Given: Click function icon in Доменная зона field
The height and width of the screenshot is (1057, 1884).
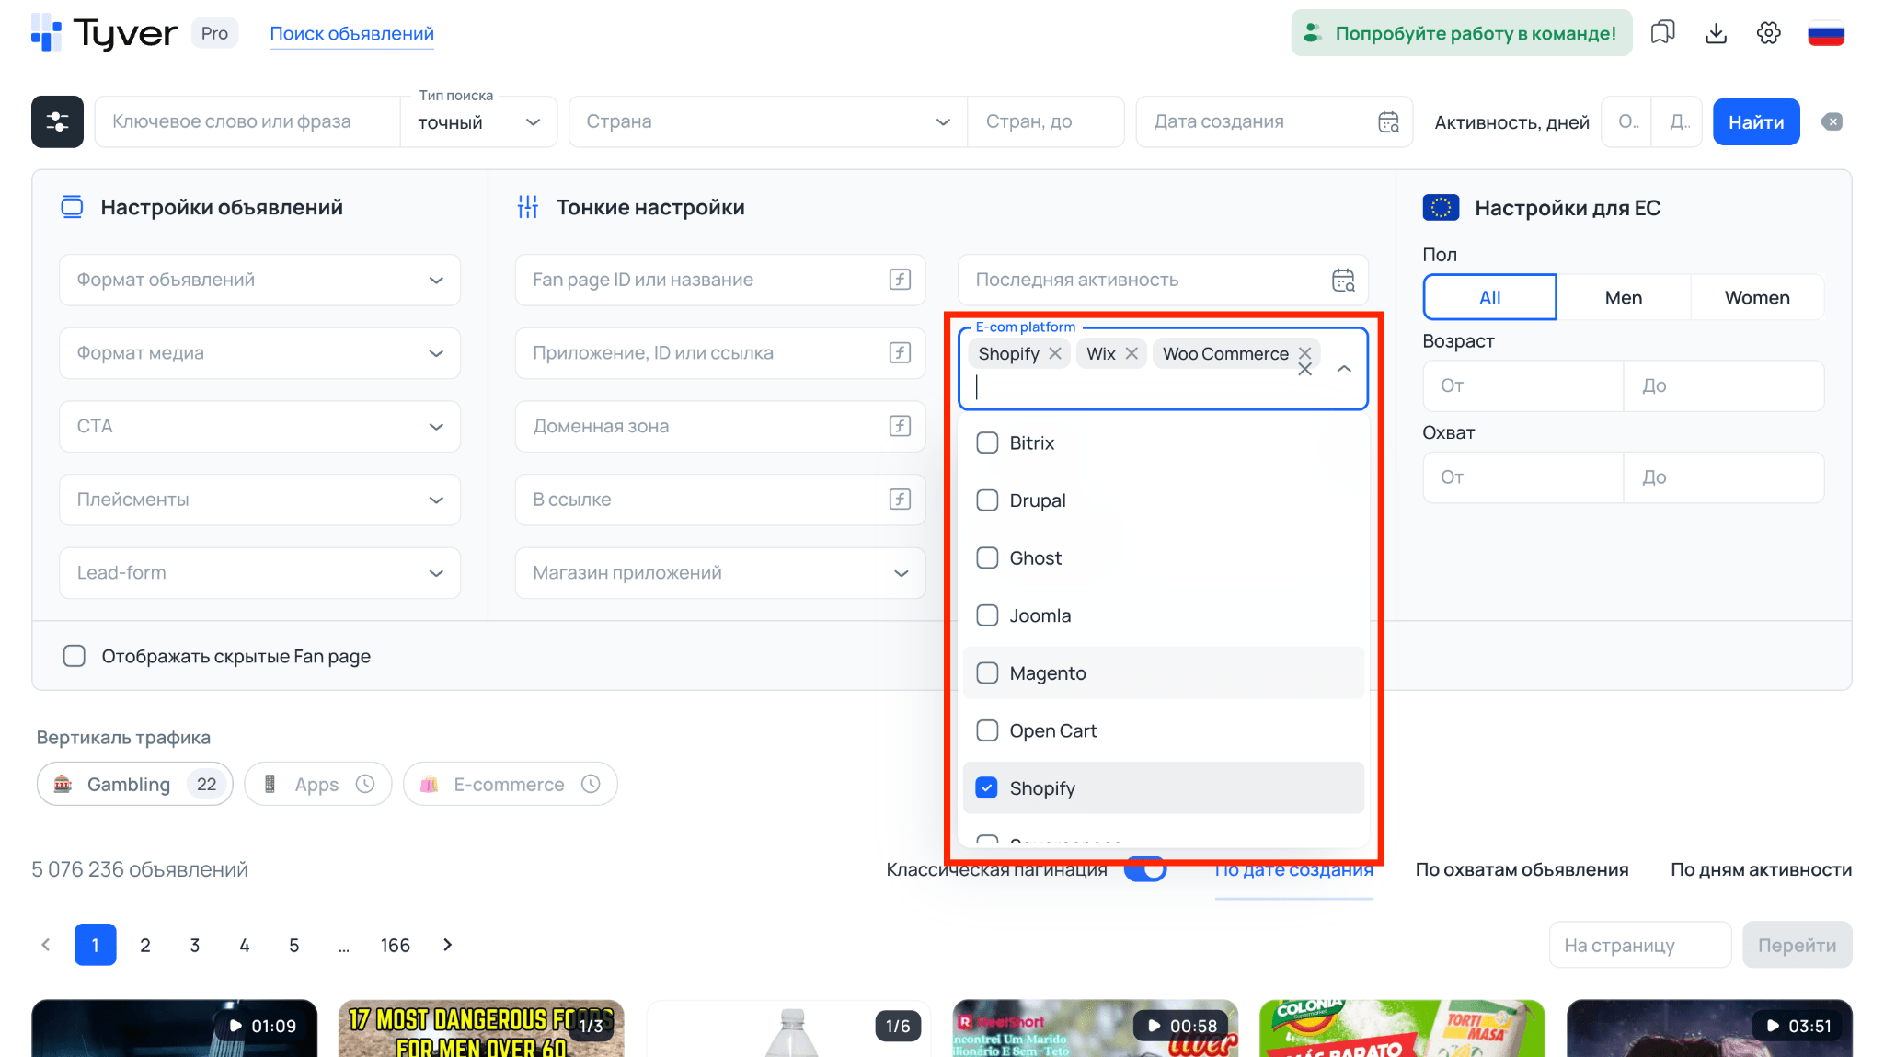Looking at the screenshot, I should 900,426.
